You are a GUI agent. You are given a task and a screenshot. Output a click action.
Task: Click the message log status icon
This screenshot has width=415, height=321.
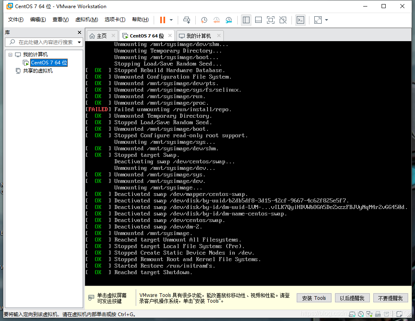400,314
